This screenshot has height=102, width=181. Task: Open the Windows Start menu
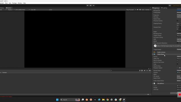click(57, 100)
